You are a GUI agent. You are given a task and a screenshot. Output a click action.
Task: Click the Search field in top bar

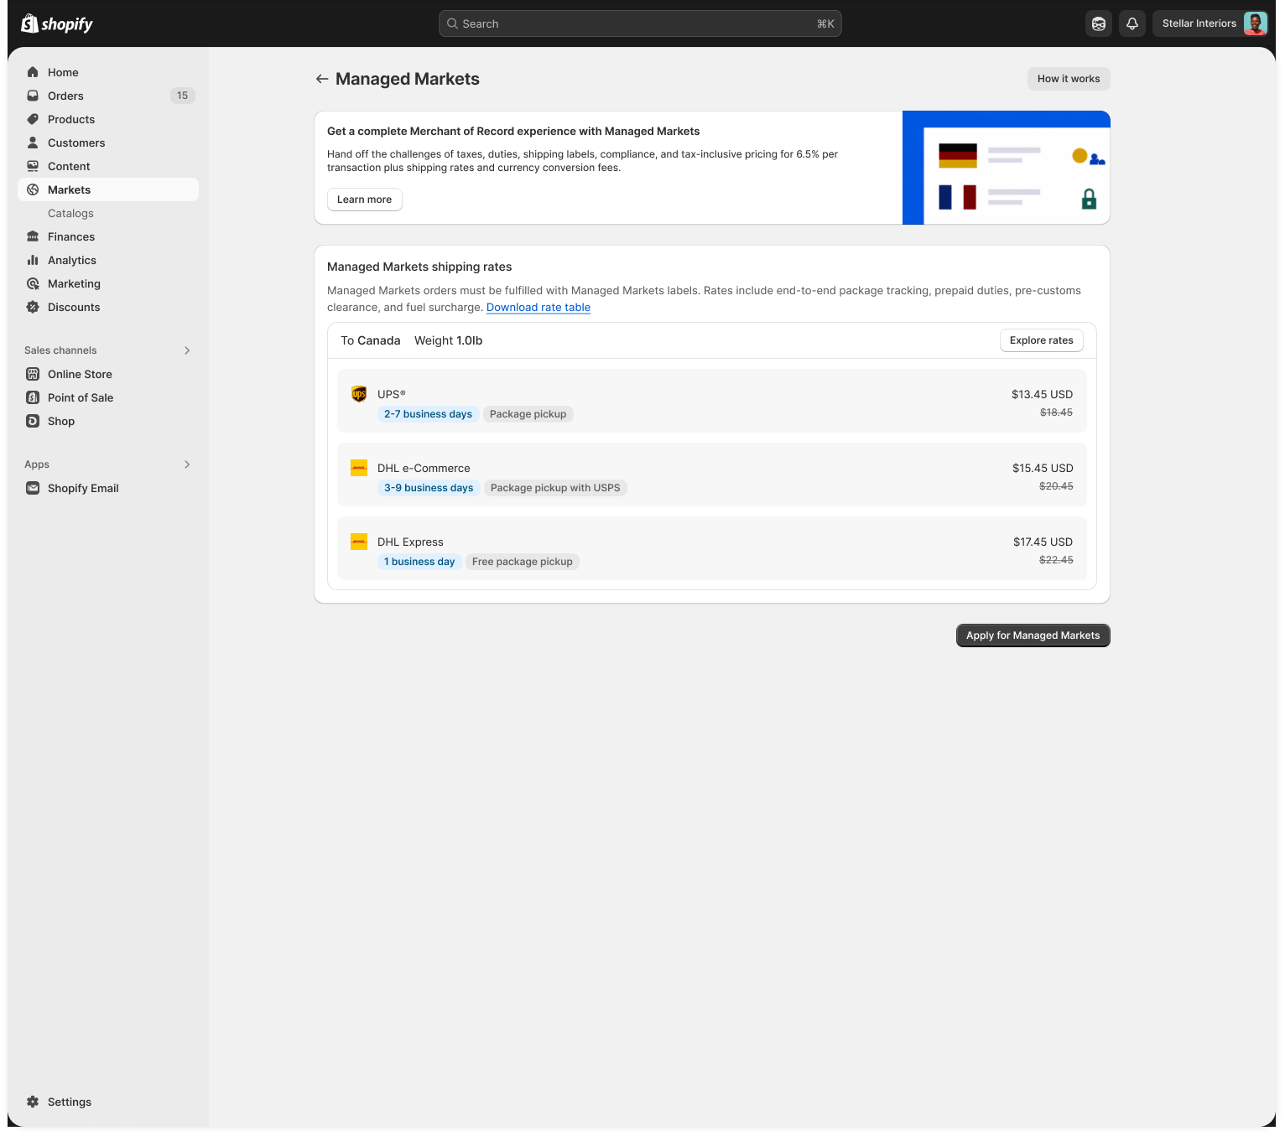(639, 23)
